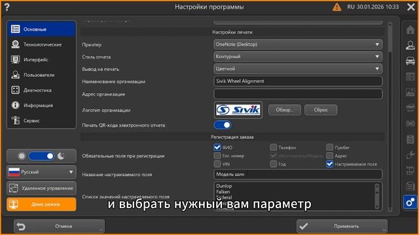
Task: Toggle the light/dark theme switch
Action: (41, 156)
